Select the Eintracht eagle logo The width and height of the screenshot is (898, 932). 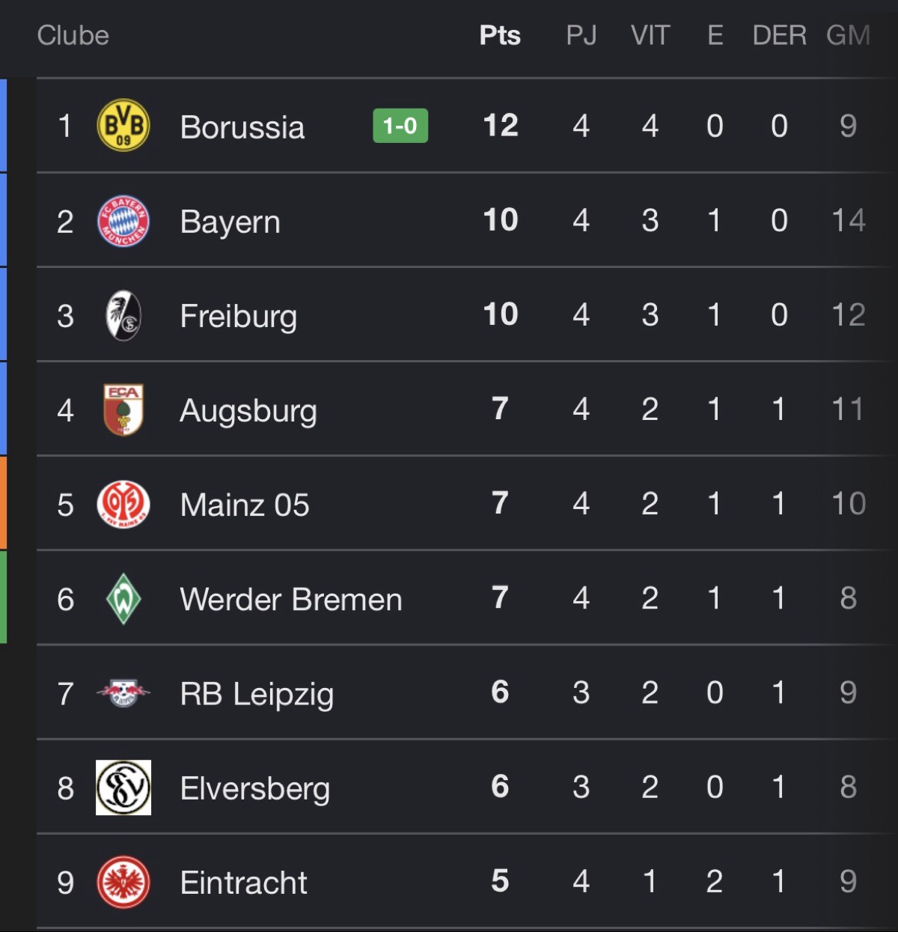click(123, 882)
